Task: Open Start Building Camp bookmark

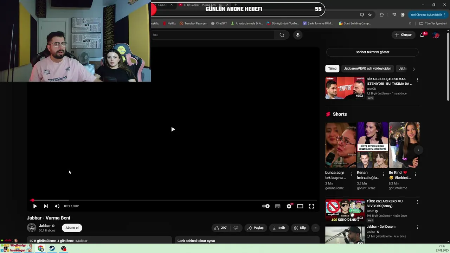Action: coord(355,24)
